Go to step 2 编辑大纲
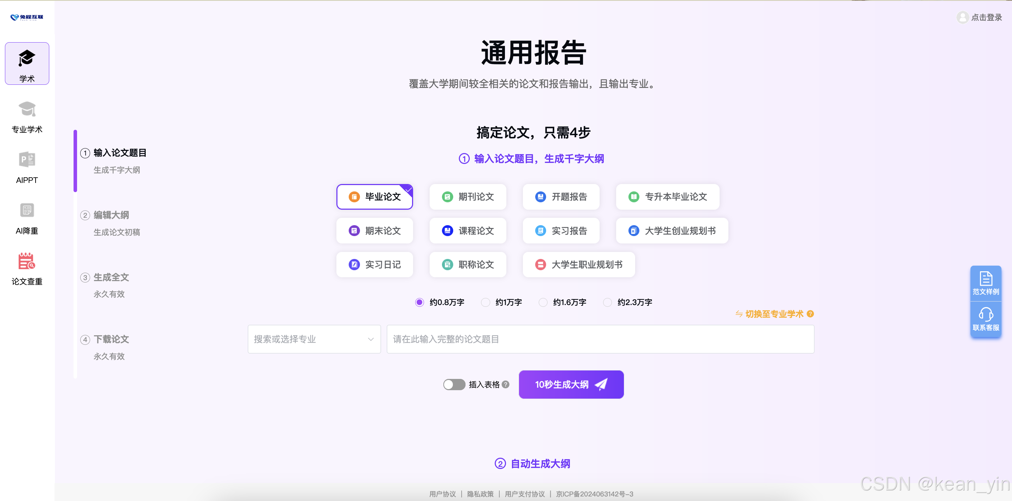This screenshot has height=501, width=1012. click(x=111, y=215)
